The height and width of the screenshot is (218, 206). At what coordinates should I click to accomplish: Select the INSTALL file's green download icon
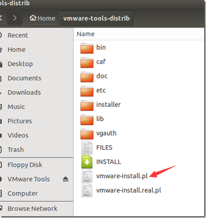[87, 162]
